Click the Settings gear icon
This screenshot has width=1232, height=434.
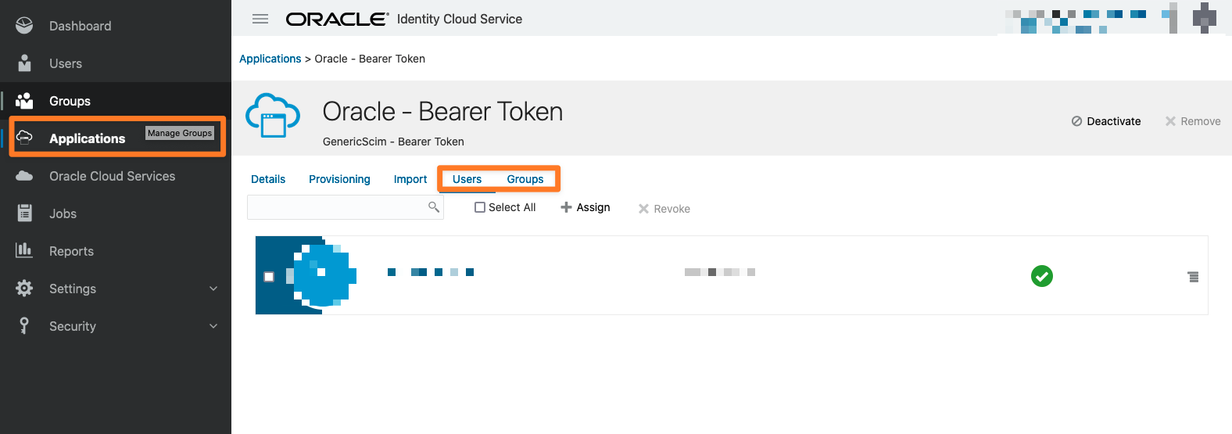pos(24,288)
